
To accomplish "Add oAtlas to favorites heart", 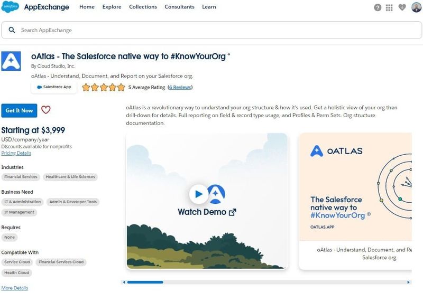I will tap(46, 110).
